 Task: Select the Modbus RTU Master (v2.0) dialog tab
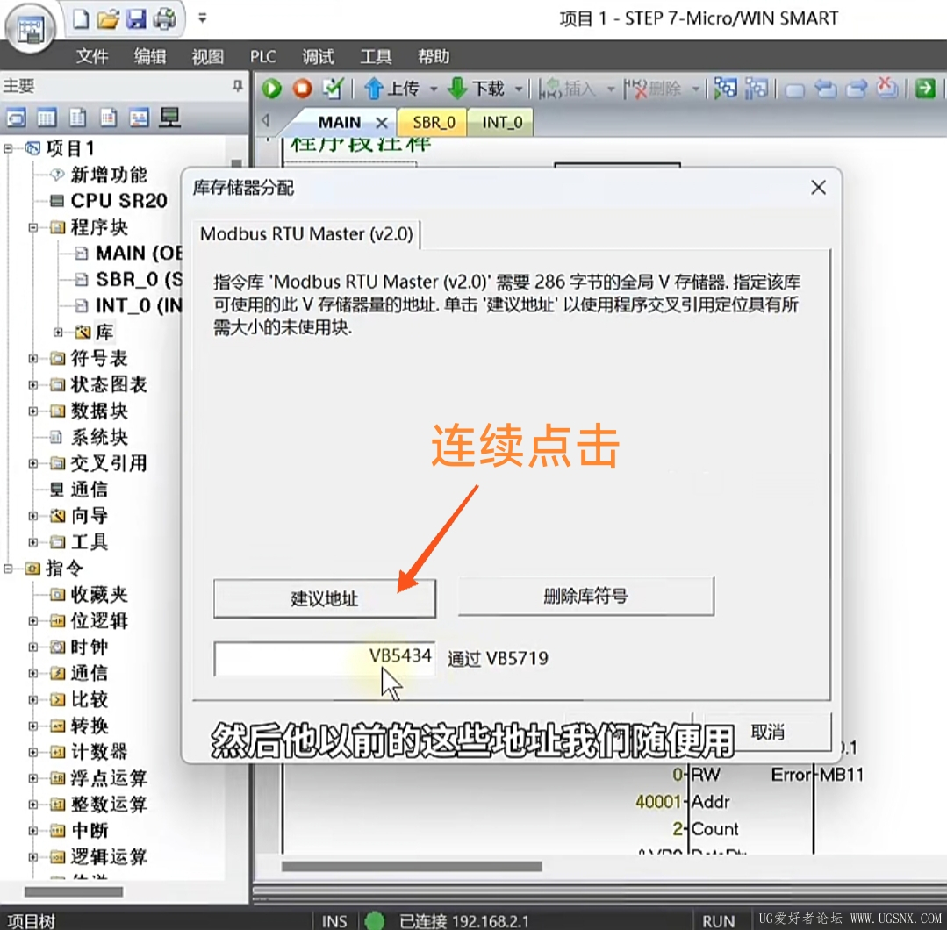(x=306, y=234)
